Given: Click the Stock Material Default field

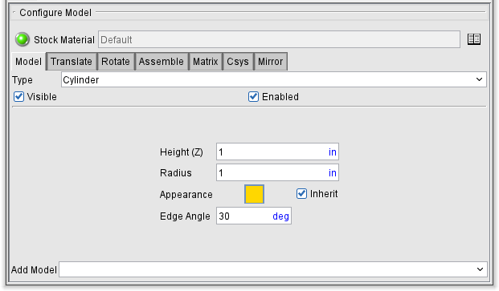Looking at the screenshot, I should (279, 39).
